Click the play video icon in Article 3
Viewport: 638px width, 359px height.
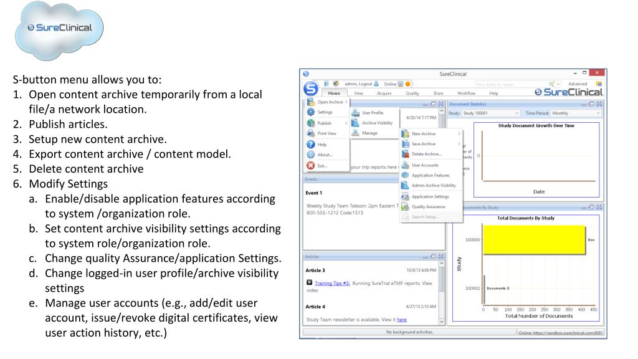tap(309, 282)
